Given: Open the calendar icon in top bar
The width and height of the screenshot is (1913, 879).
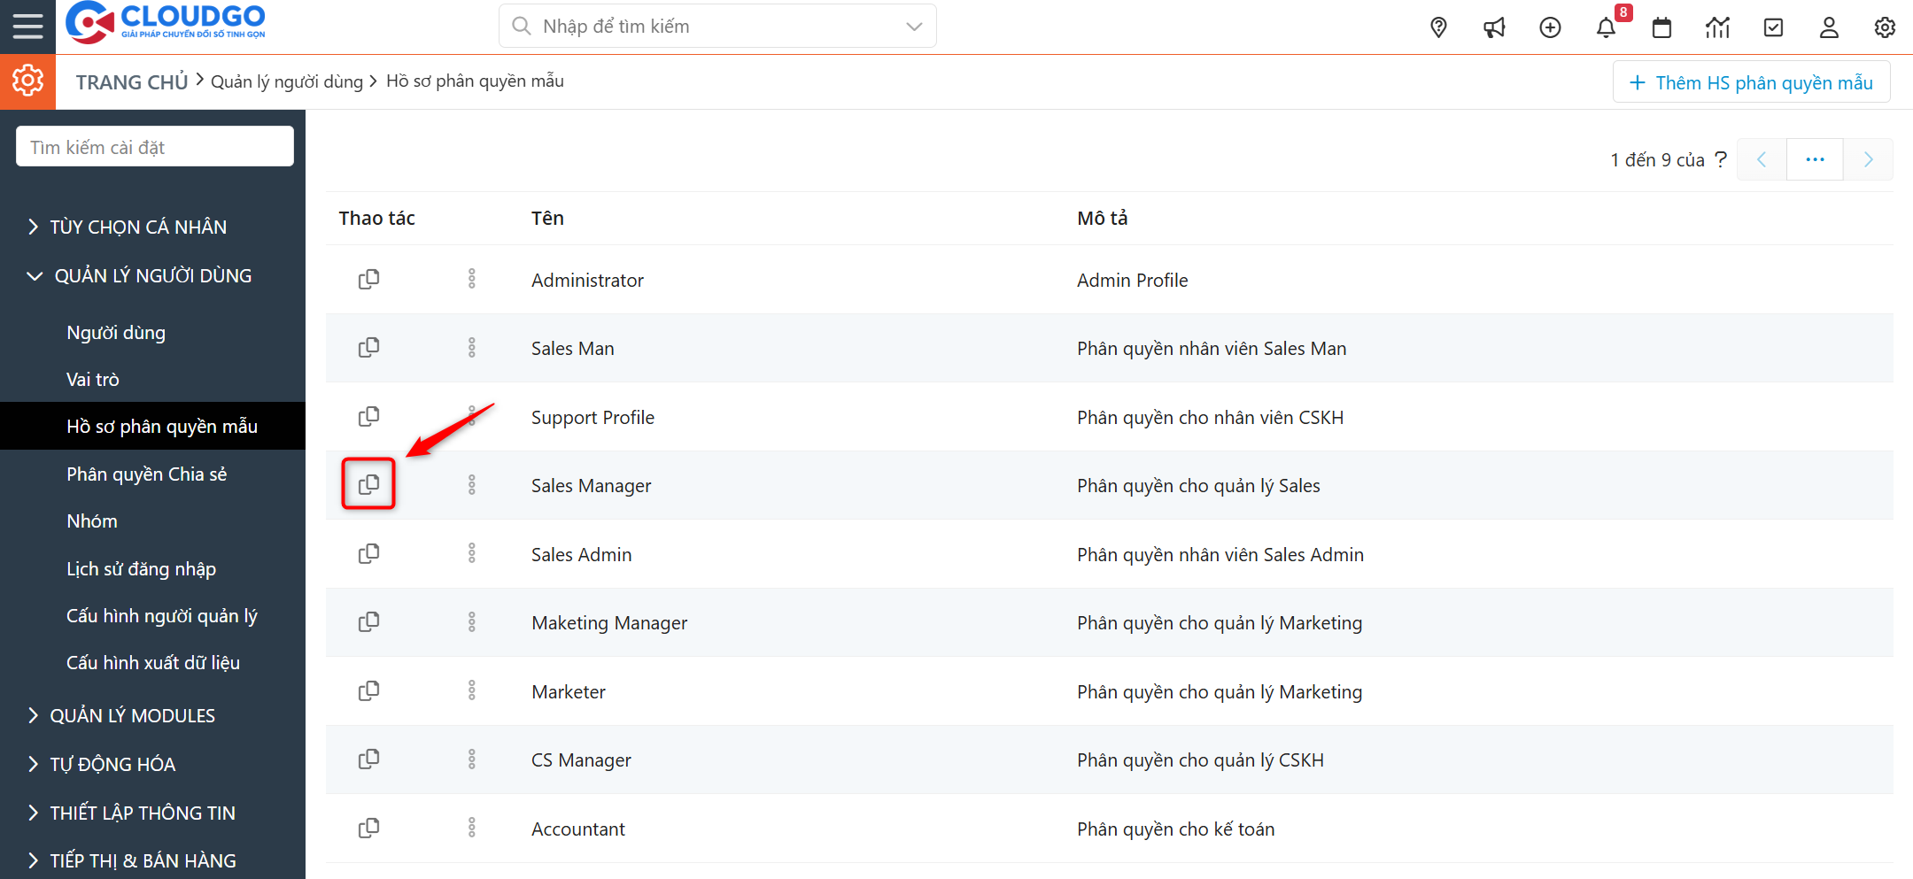Looking at the screenshot, I should [1661, 27].
